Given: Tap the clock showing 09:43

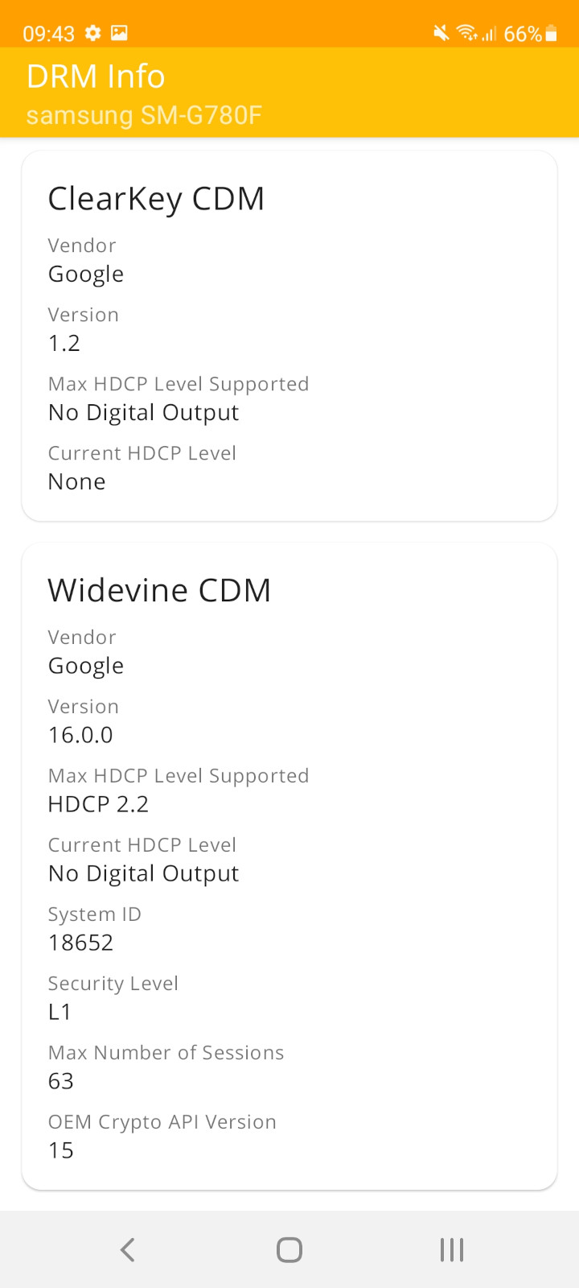Looking at the screenshot, I should (48, 33).
